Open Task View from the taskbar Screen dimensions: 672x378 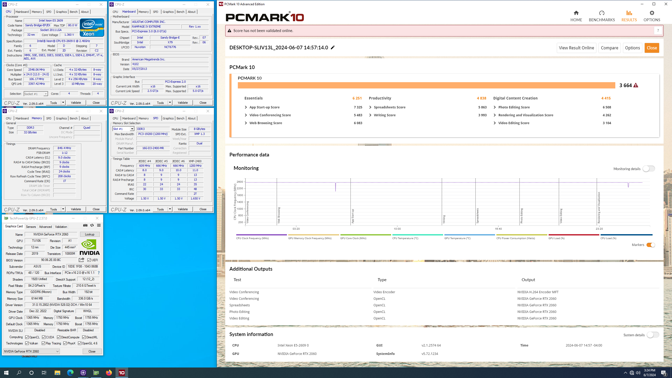tap(44, 372)
